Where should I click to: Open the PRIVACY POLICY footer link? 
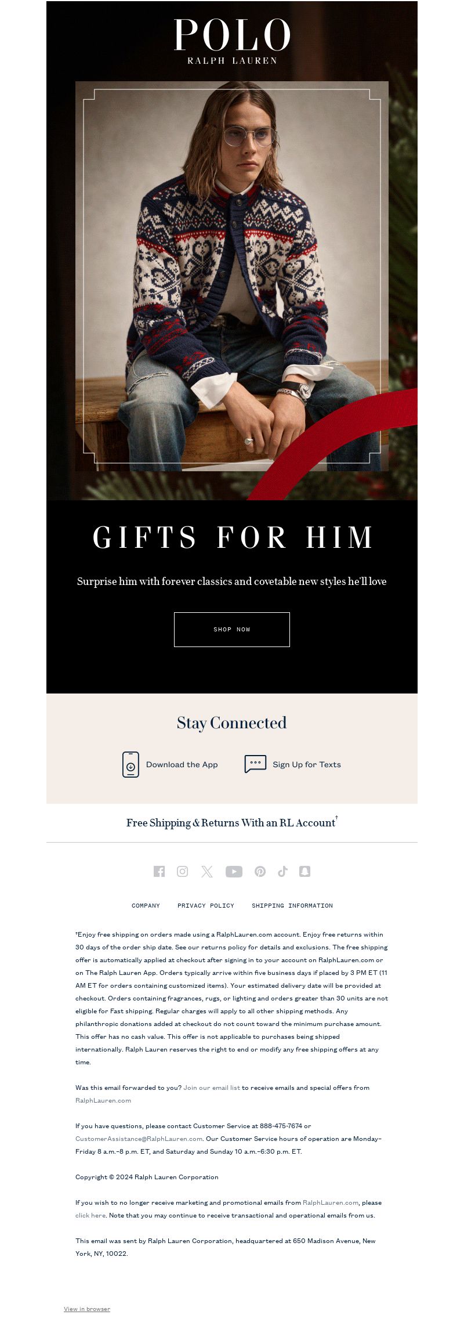(206, 905)
